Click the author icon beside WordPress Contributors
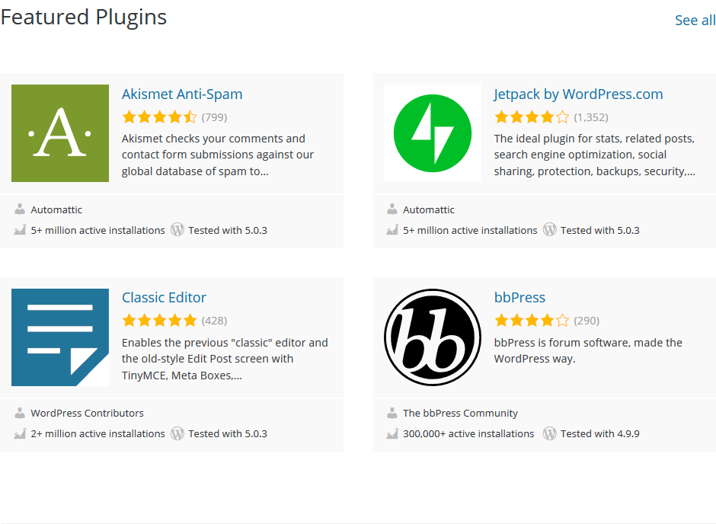Screen dimensions: 716x524 (20, 413)
